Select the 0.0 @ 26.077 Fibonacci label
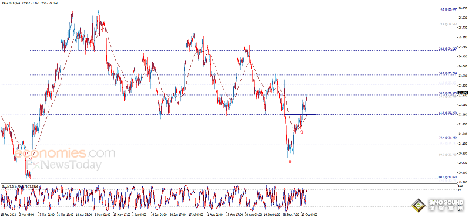Image resolution: width=469 pixels, height=218 pixels. click(x=448, y=10)
